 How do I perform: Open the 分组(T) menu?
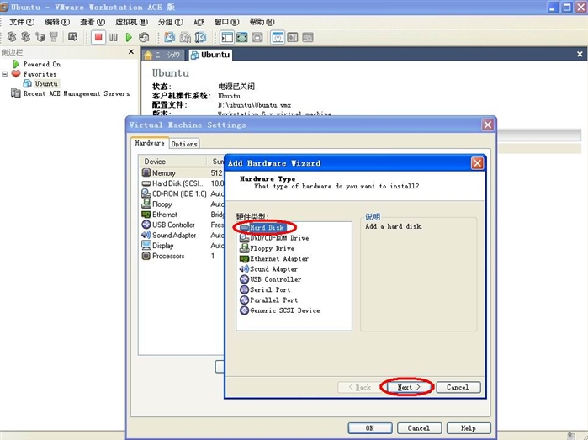(171, 22)
